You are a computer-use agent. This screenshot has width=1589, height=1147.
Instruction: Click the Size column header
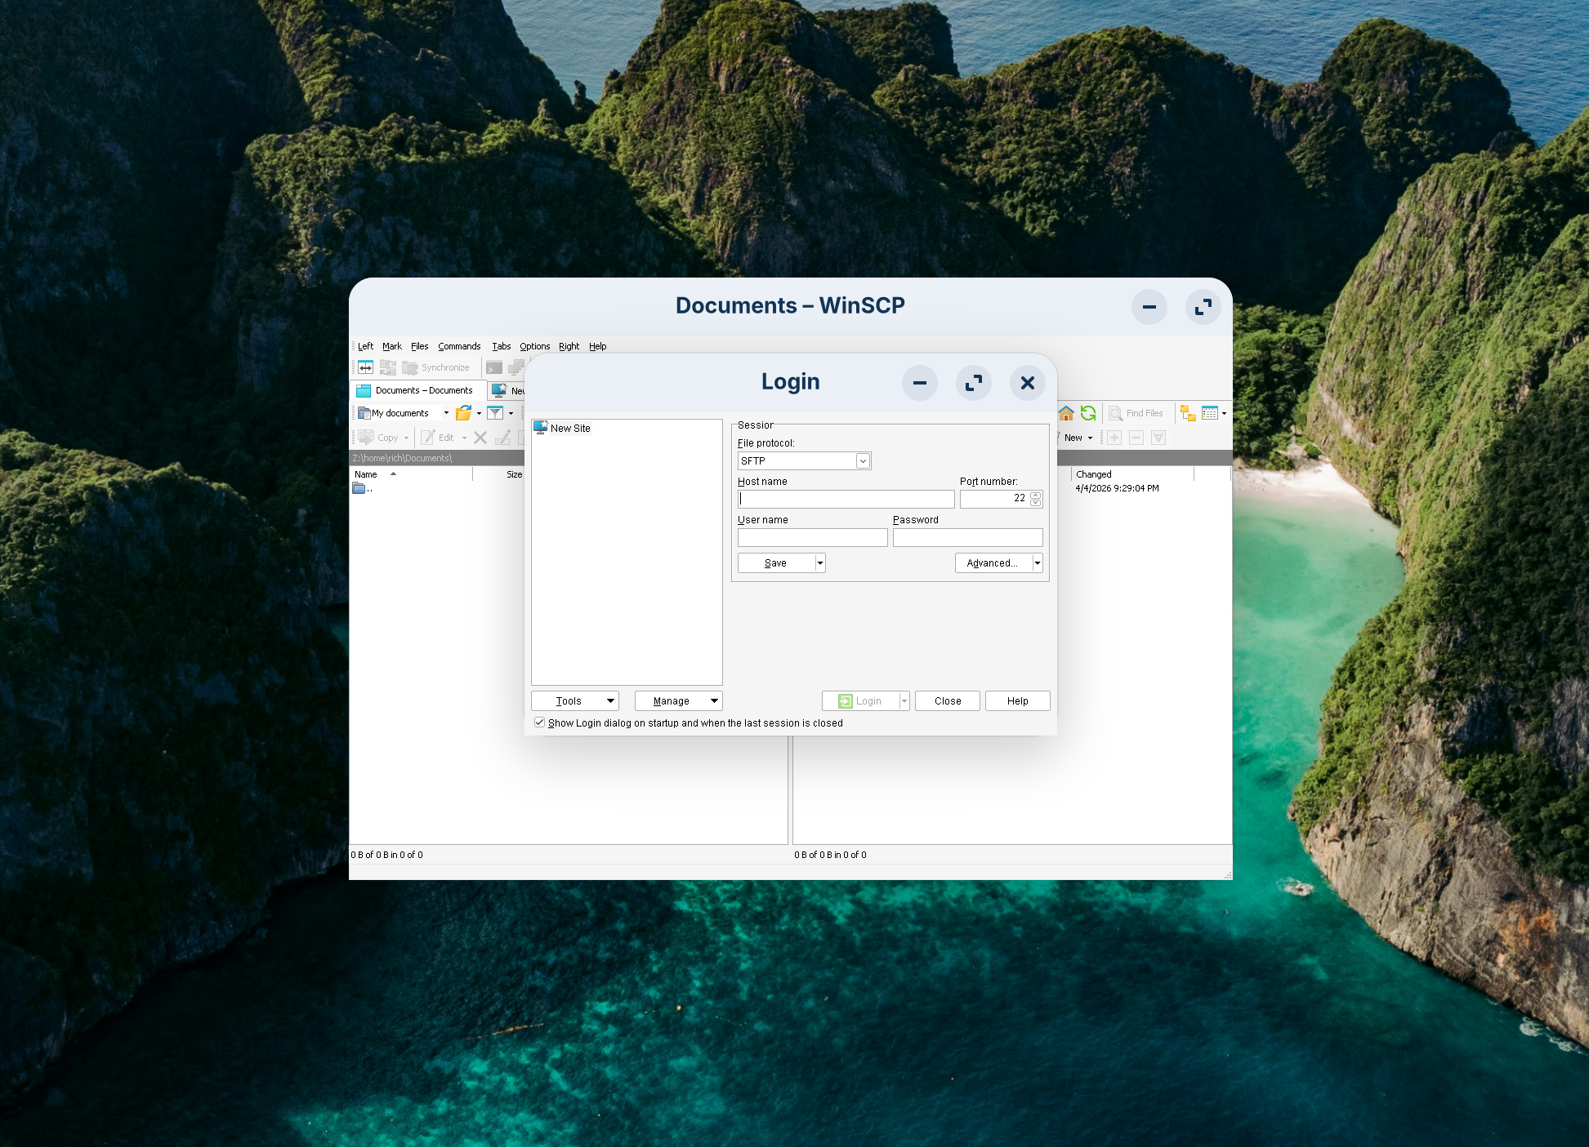[x=514, y=474]
